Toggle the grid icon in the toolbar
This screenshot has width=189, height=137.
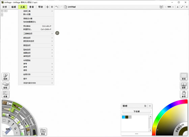point(52,7)
